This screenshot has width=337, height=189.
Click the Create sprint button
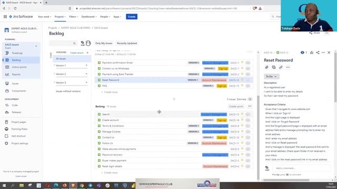tap(236, 107)
